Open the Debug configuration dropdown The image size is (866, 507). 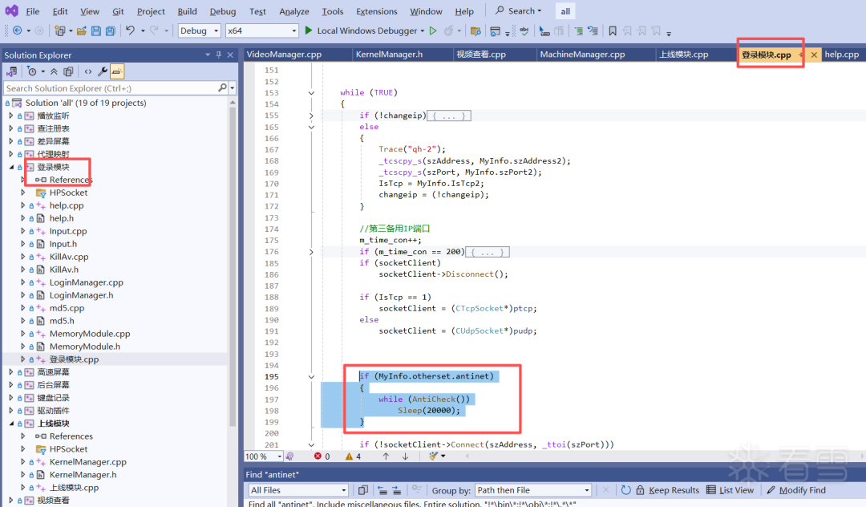tap(199, 31)
